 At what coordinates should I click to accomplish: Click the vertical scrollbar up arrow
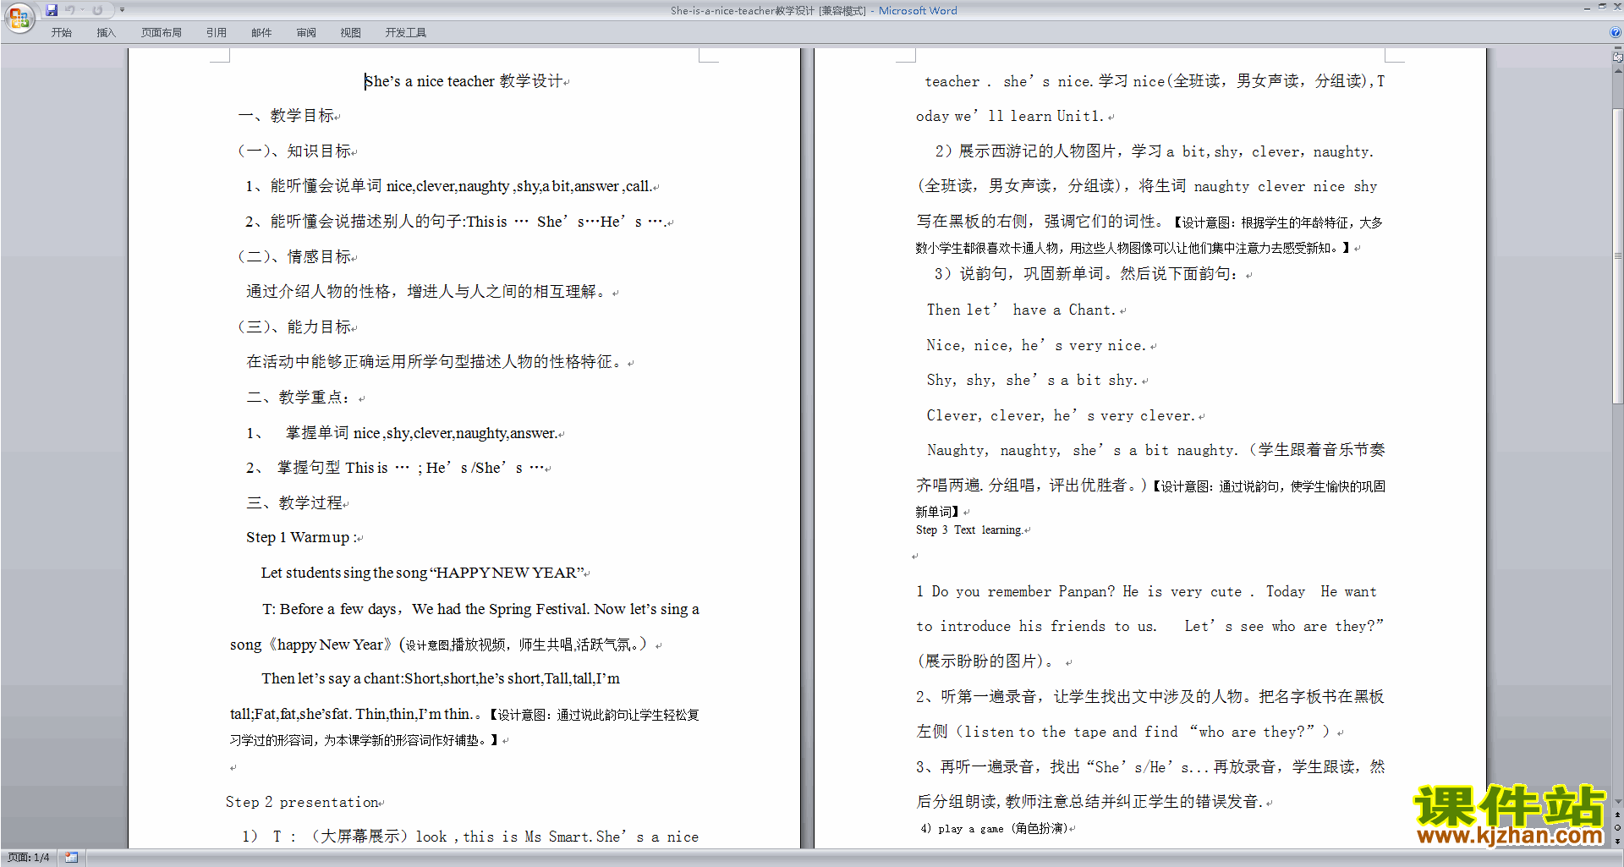pyautogui.click(x=1618, y=70)
